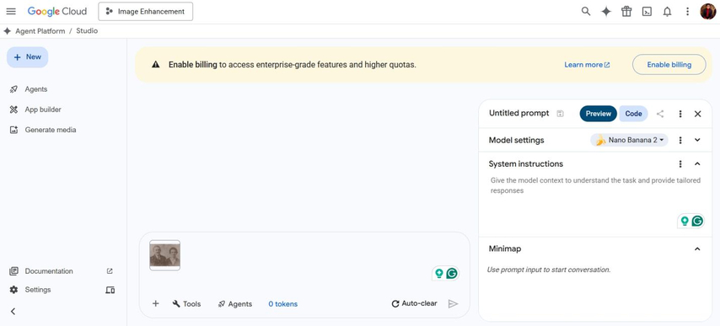Click the share prompt icon
The image size is (720, 326).
point(660,114)
